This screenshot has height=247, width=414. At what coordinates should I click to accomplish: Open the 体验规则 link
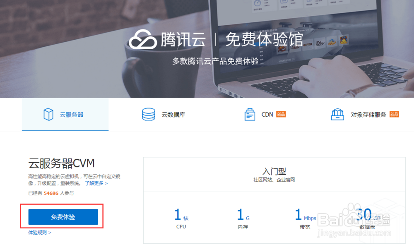[40, 233]
